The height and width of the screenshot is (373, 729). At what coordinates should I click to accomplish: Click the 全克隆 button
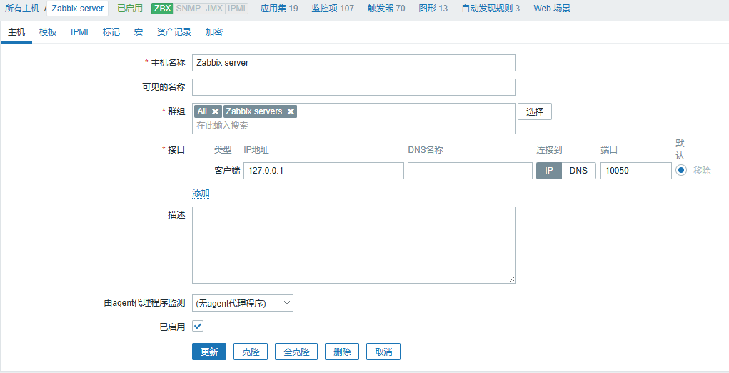coord(296,352)
